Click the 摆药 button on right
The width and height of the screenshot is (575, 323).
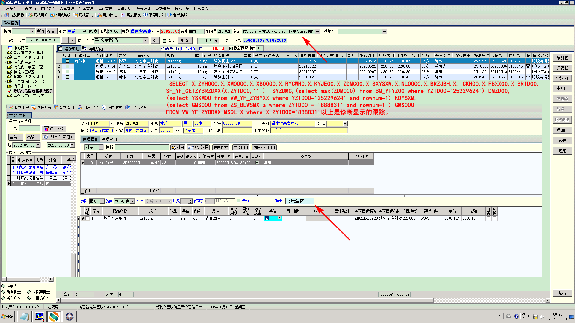coord(562,68)
